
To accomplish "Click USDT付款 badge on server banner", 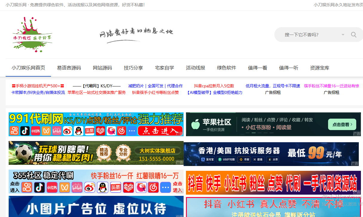I will 227,159.
